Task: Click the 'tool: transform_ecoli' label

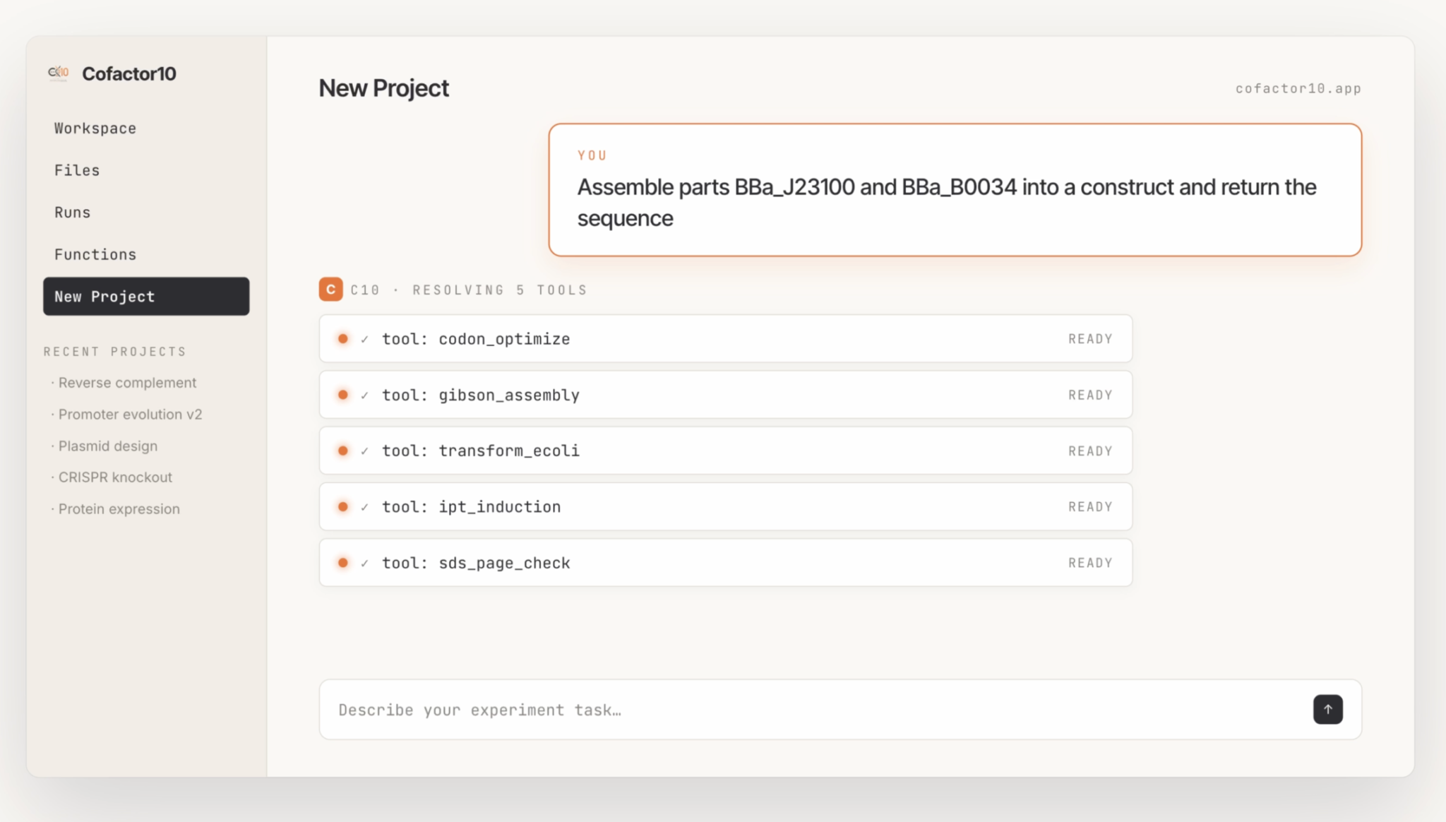Action: [481, 451]
